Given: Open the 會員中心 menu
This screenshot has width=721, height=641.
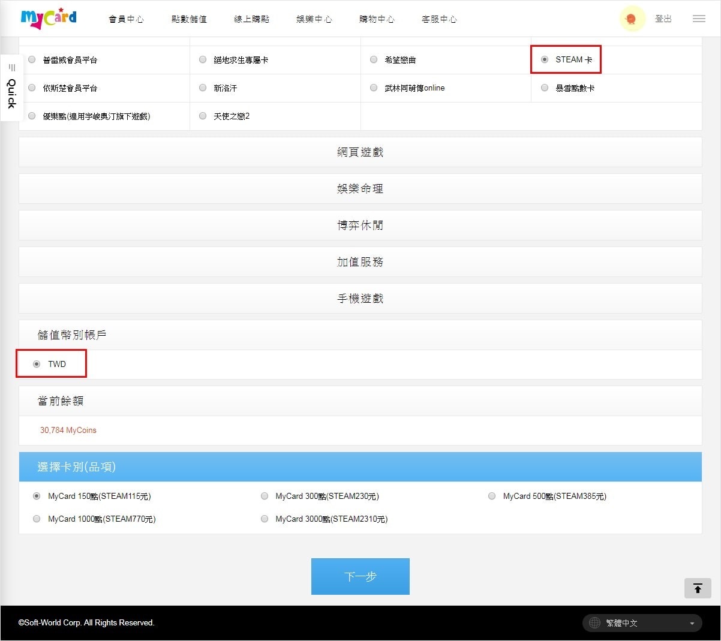Looking at the screenshot, I should pos(126,19).
